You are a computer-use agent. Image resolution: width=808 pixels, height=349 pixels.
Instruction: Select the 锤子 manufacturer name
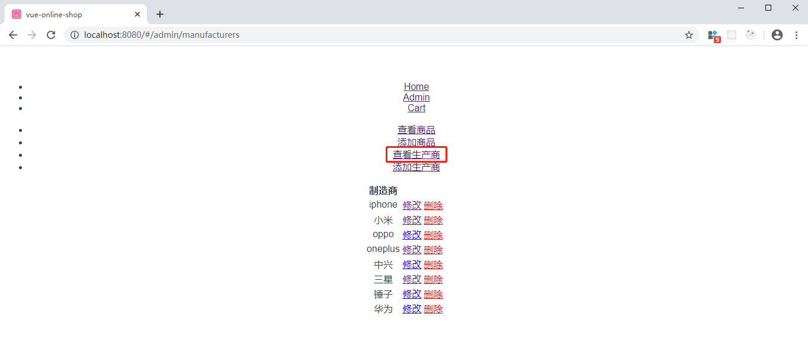[x=383, y=294]
